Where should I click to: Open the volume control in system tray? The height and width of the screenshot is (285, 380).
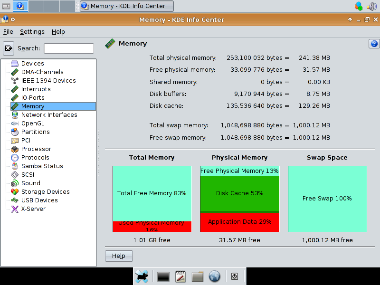(372, 6)
